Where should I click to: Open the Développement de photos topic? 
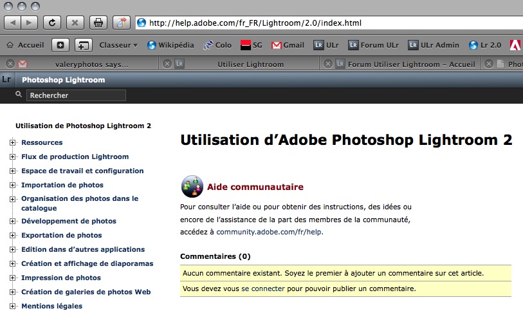pos(69,221)
